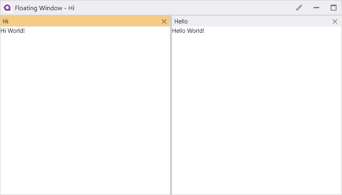
Task: Minimize the floating window
Action: (x=316, y=8)
